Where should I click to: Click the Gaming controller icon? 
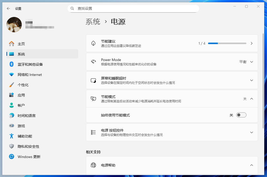[12, 126]
